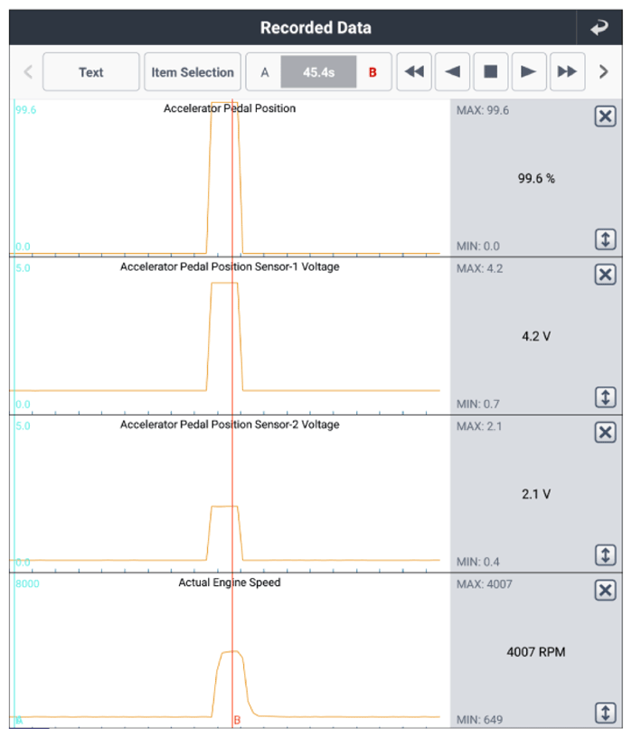Screen dimensions: 632x737
Task: Remove the Sensor-1 Voltage graph
Action: 605,275
